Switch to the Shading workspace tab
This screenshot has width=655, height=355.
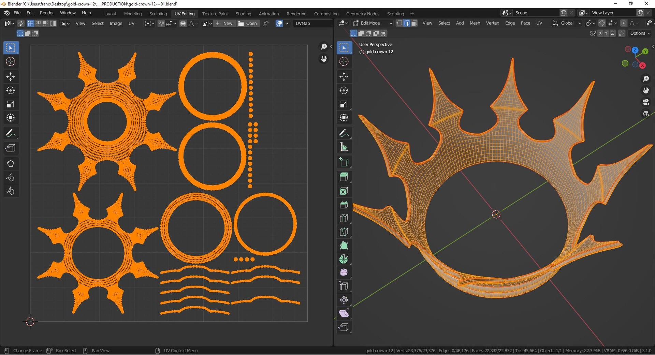coord(243,14)
